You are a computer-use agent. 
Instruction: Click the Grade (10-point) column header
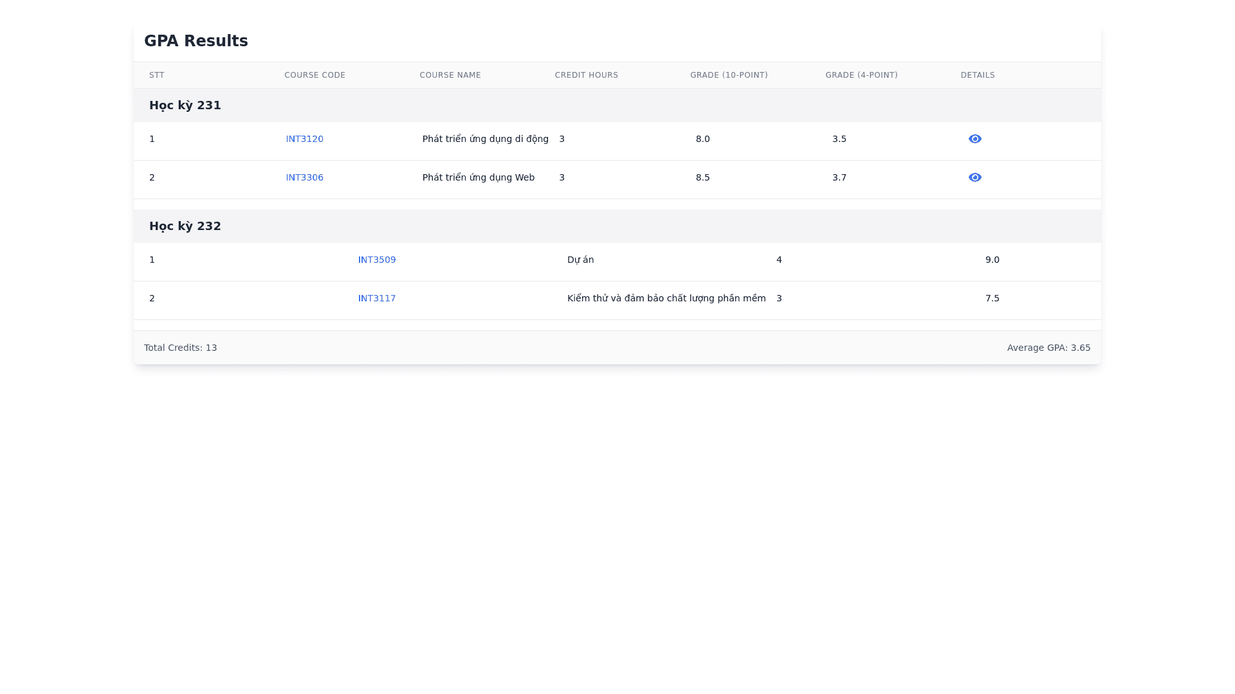pyautogui.click(x=729, y=75)
